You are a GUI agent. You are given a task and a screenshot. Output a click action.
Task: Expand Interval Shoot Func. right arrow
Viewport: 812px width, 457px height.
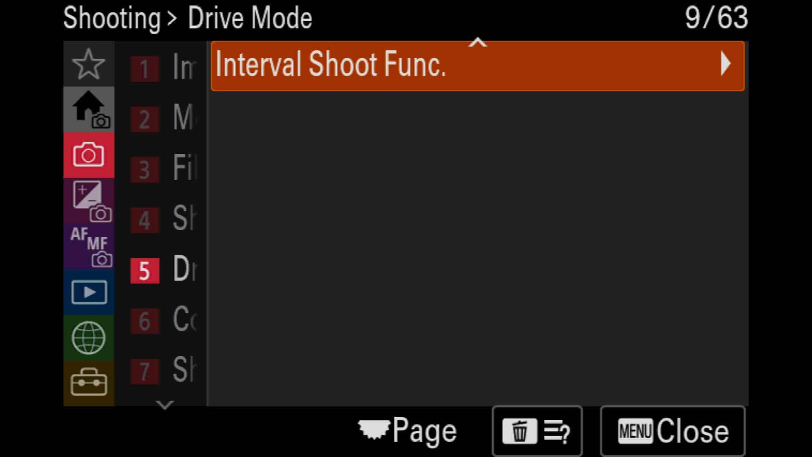tap(726, 64)
